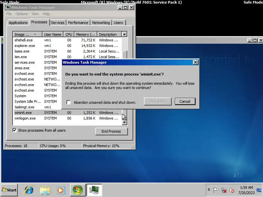Switch to the Users tab
The height and width of the screenshot is (197, 263).
[x=118, y=23]
